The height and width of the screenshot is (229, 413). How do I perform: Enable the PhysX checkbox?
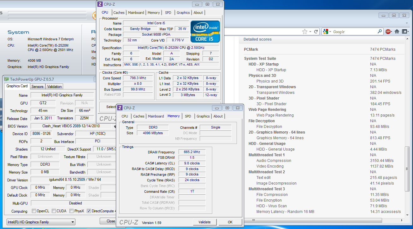[72, 211]
